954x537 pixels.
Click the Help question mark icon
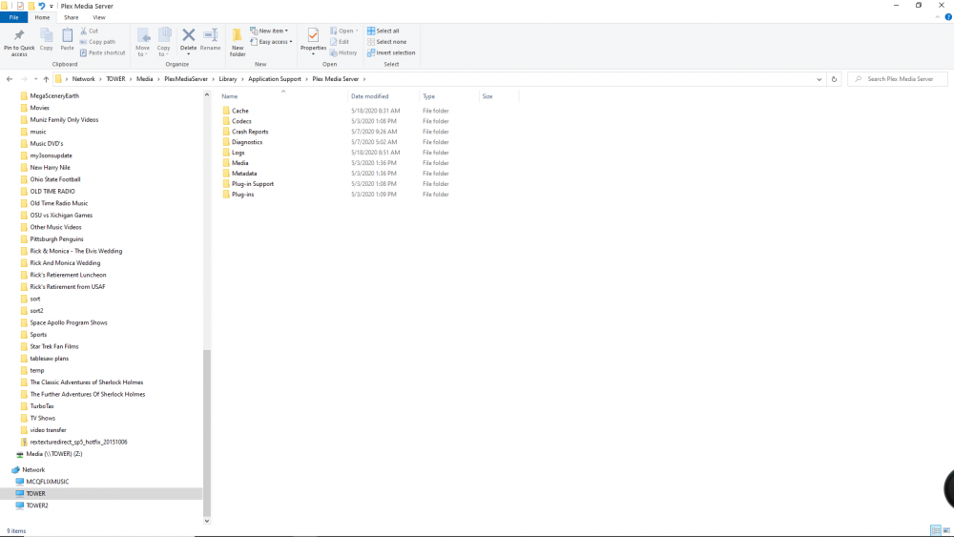point(948,17)
